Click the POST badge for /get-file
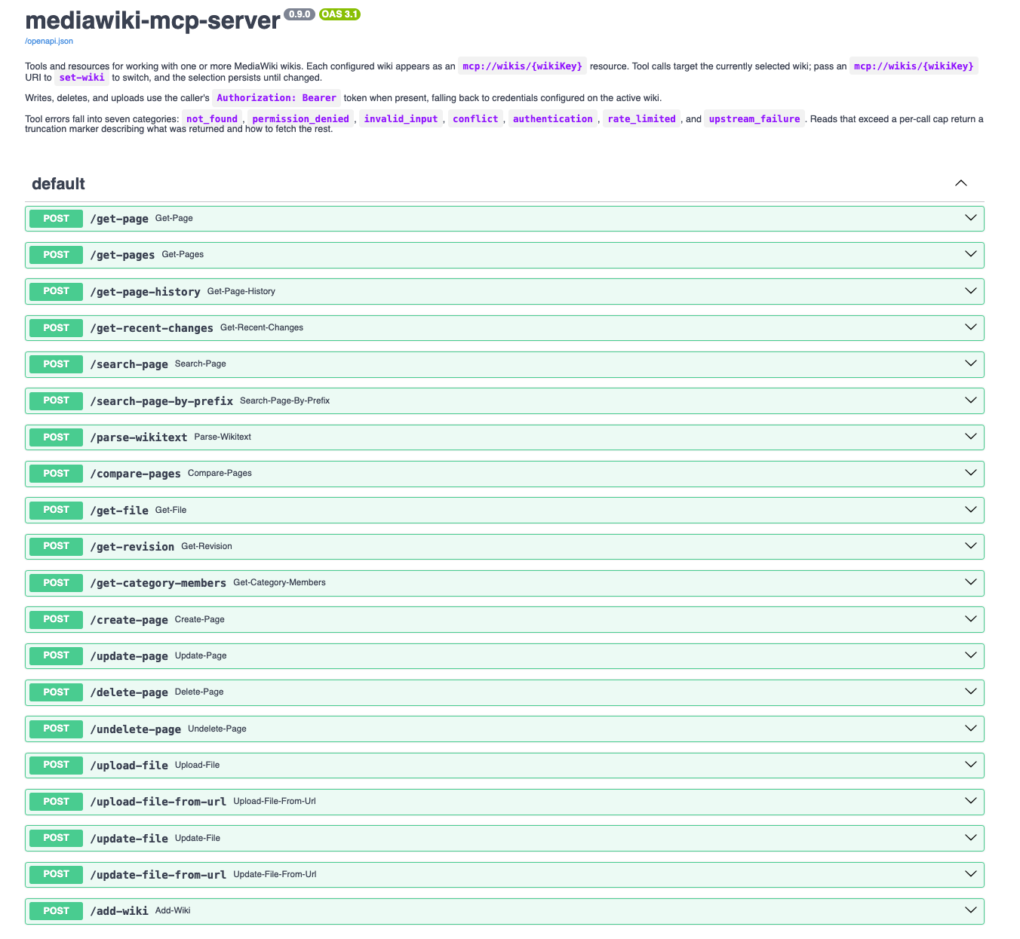This screenshot has width=1020, height=939. [56, 510]
